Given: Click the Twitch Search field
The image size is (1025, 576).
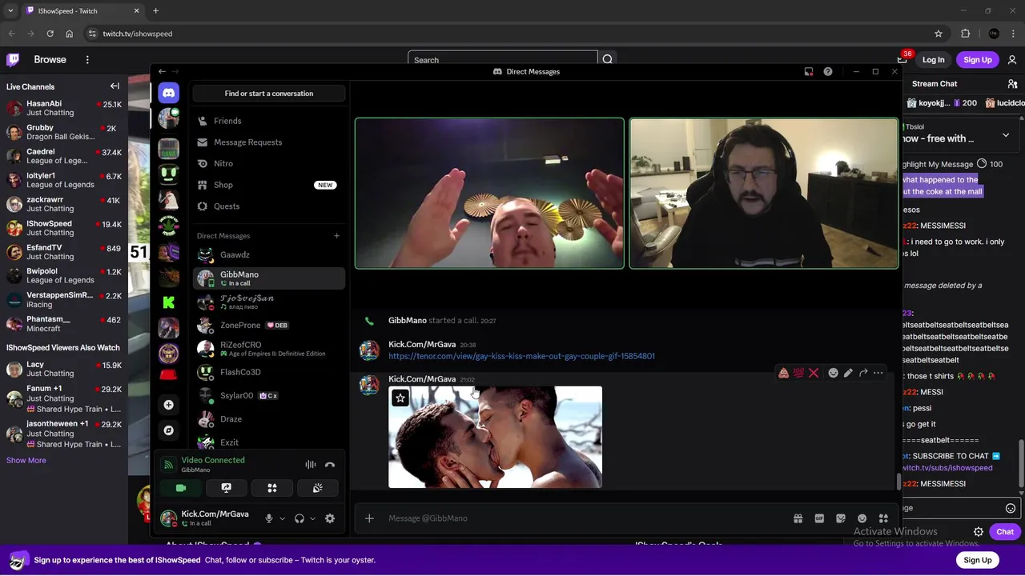Looking at the screenshot, I should (x=502, y=60).
